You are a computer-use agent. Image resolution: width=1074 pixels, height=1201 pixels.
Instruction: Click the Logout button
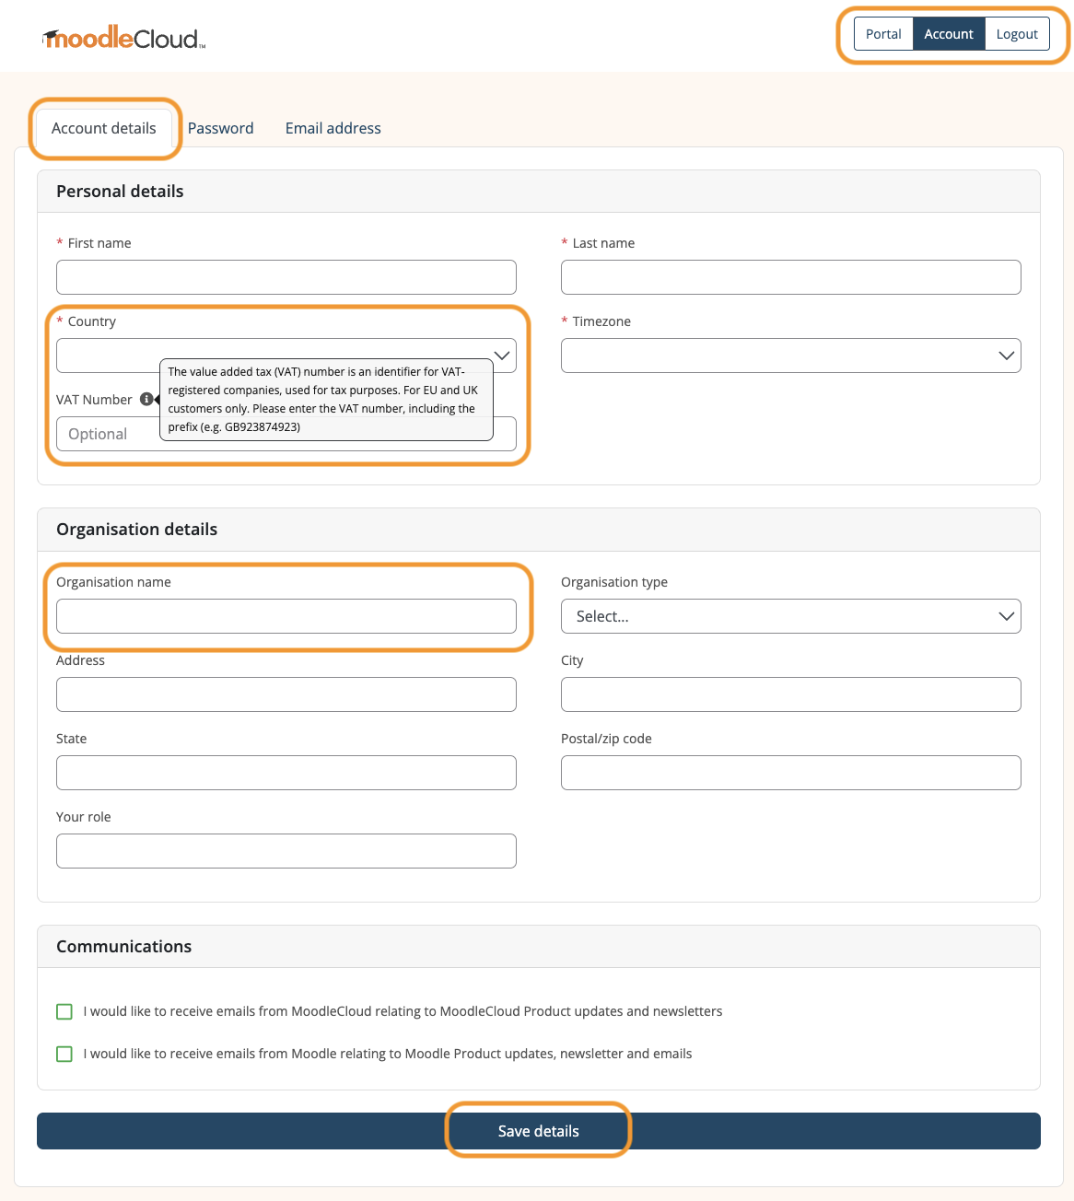click(x=1017, y=33)
